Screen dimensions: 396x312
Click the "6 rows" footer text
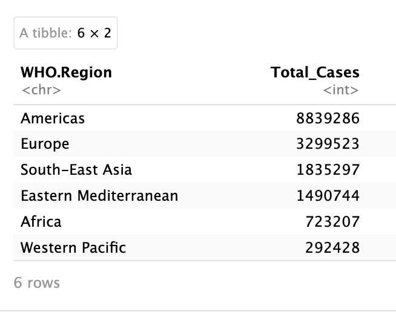[x=37, y=282]
